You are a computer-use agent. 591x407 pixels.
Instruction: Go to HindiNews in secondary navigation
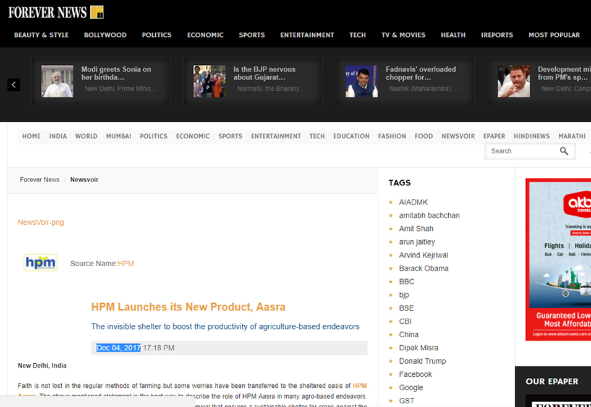tap(532, 136)
